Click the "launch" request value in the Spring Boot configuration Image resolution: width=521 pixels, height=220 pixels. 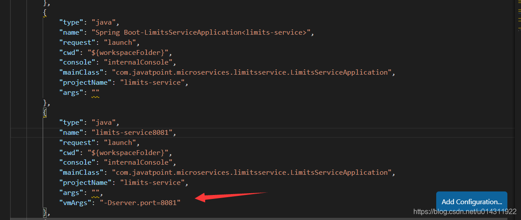coord(119,43)
